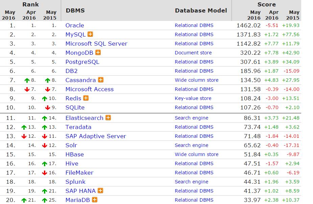Click the -15.09 change in DB2 row
Image resolution: width=313 pixels, height=204 pixels.
(x=291, y=71)
